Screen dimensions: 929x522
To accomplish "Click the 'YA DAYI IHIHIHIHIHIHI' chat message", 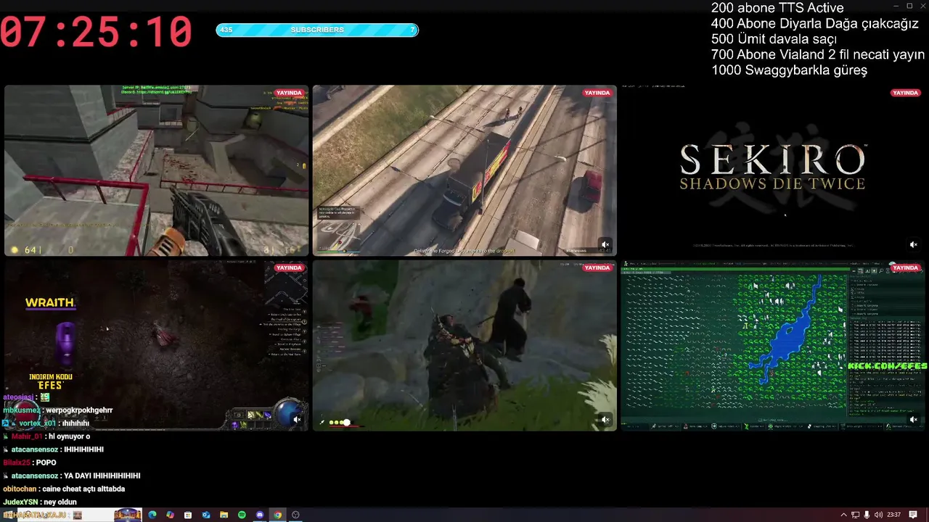I will click(102, 476).
